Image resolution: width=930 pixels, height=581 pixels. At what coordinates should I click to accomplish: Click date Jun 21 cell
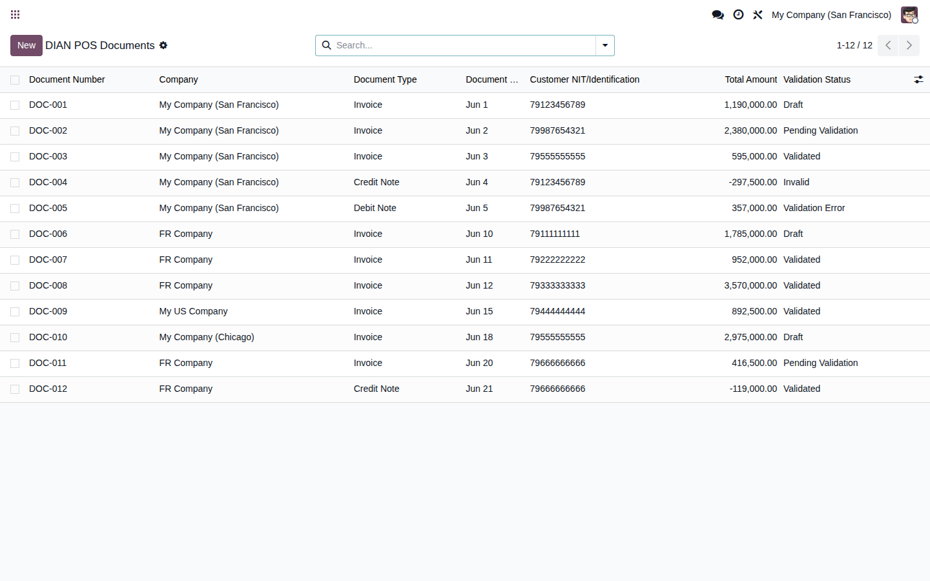click(x=479, y=389)
